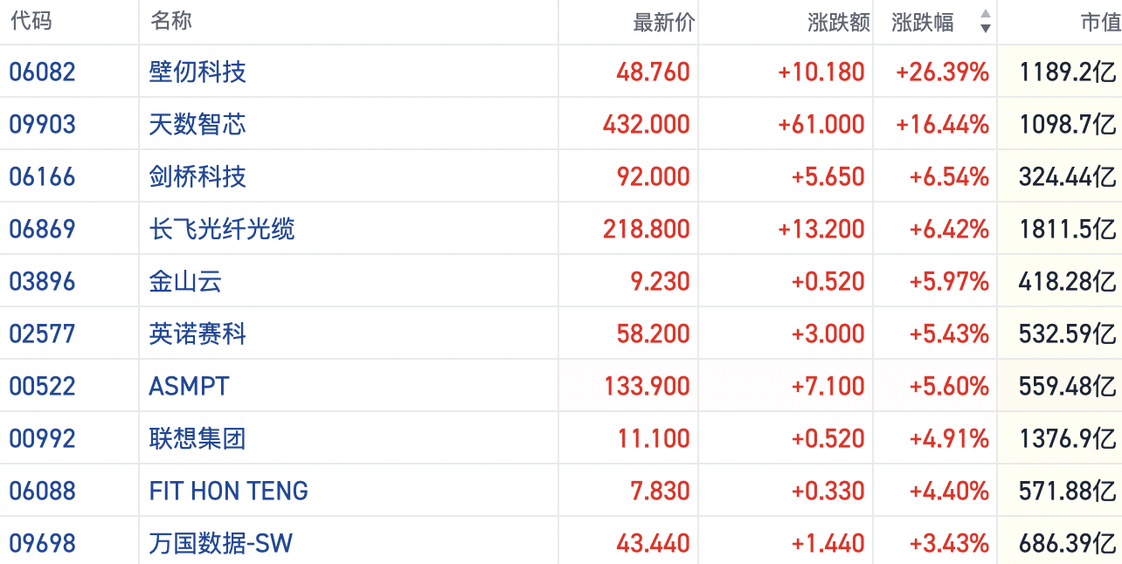1122x564 pixels.
Task: Sort by 最新价 column header
Action: (x=664, y=23)
